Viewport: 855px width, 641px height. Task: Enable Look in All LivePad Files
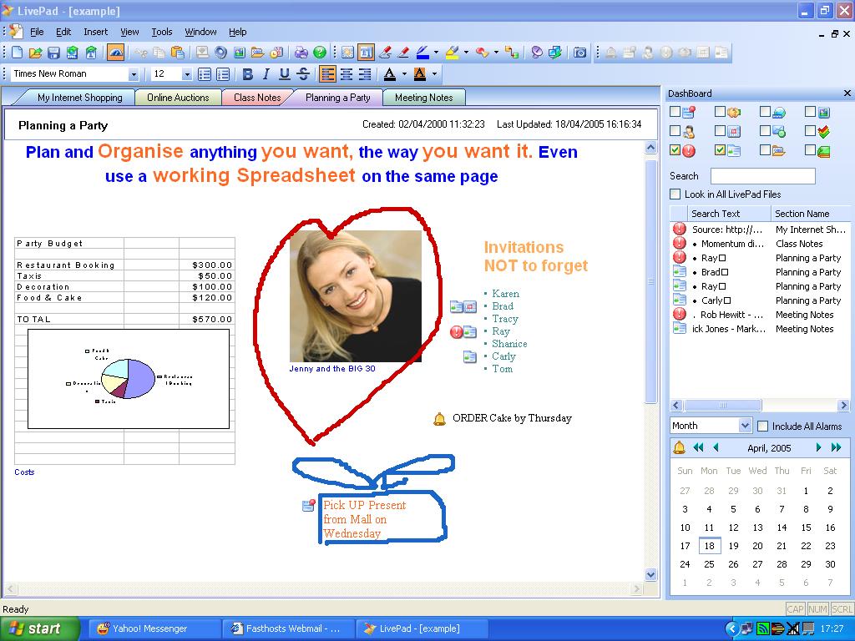pos(675,194)
